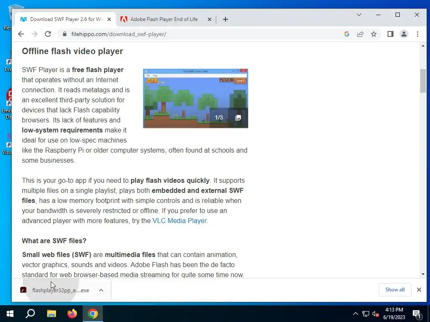Minimize the Chrome window
The width and height of the screenshot is (430, 322).
coord(378,15)
